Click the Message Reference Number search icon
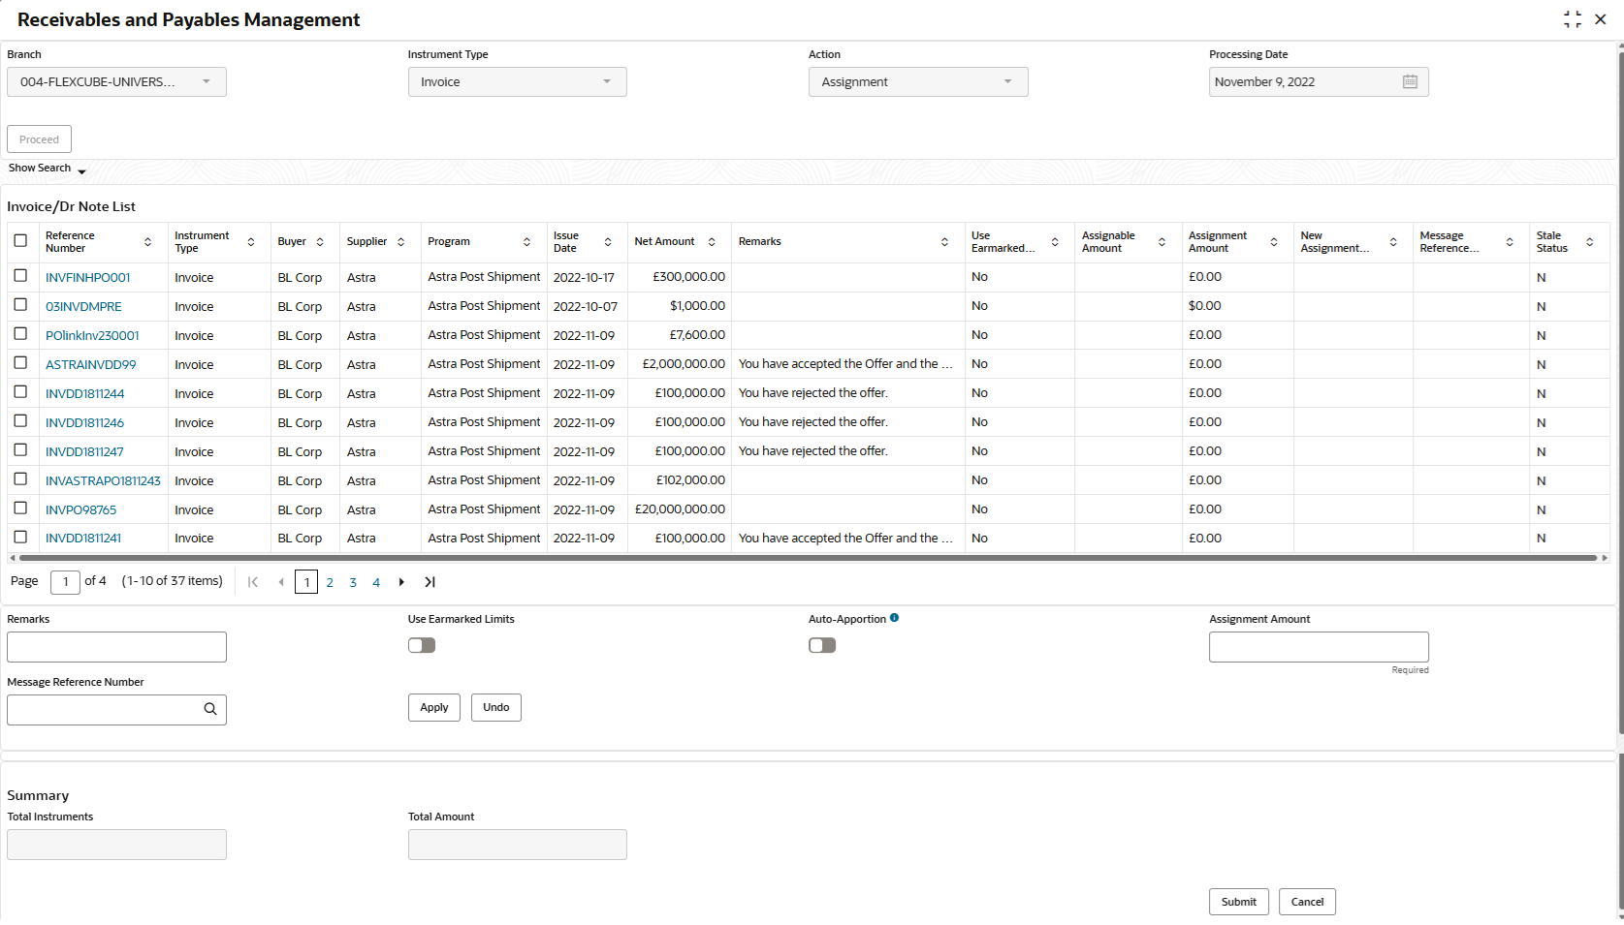Screen dimensions: 1624x925 [x=210, y=709]
